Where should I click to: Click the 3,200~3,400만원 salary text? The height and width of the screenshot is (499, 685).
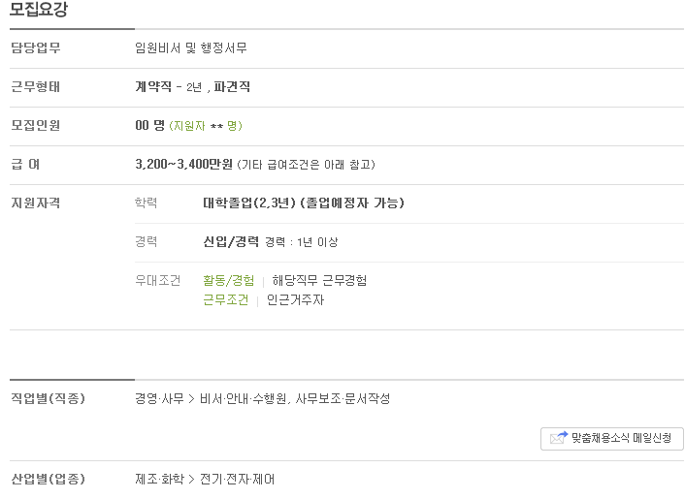click(184, 165)
